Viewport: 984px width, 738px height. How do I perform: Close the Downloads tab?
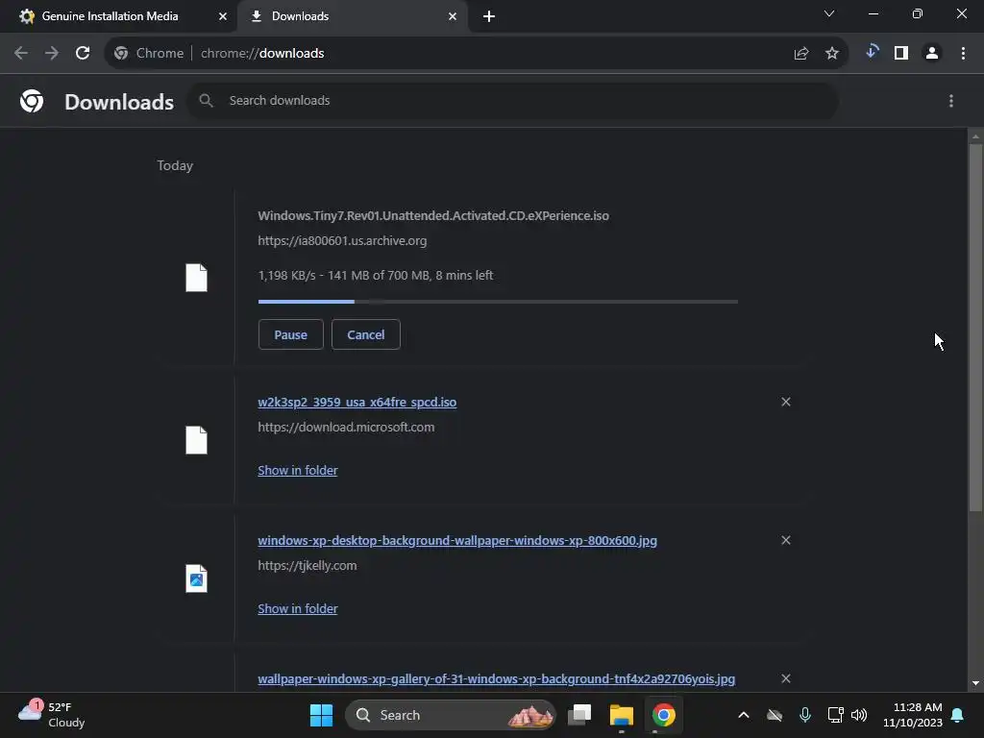(453, 16)
